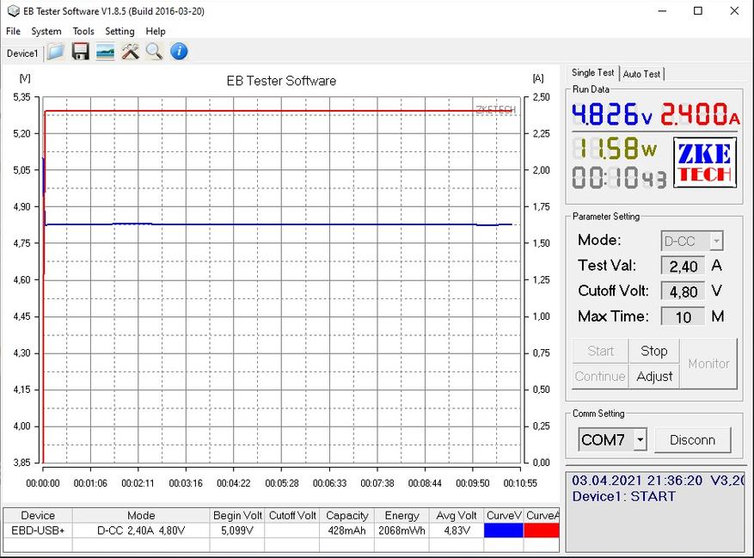
Task: Save data using the floppy disk icon
Action: (80, 52)
